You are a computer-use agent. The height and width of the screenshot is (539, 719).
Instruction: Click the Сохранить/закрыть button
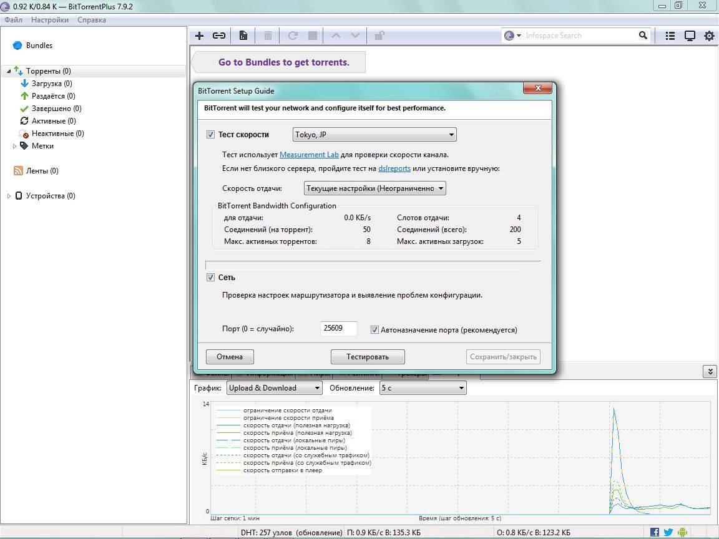pos(503,357)
